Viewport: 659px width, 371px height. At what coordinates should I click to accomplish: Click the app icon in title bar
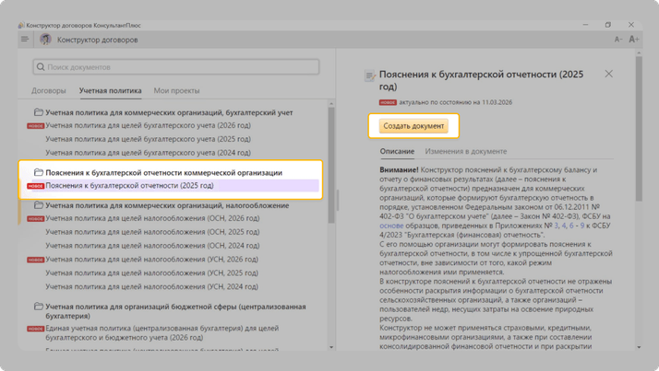pyautogui.click(x=21, y=25)
